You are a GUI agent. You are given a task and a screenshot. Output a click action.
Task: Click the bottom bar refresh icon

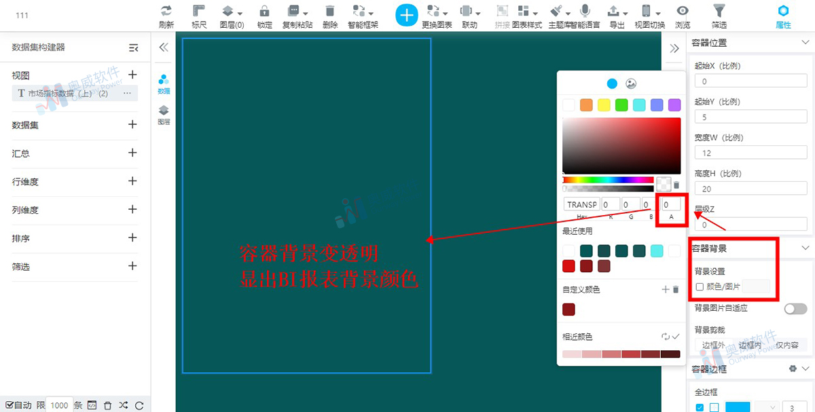coord(139,405)
